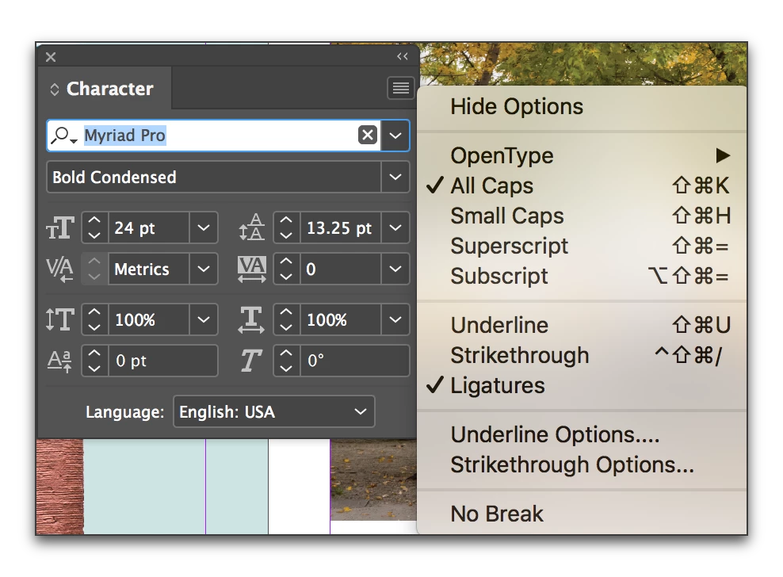Collapse panel with double-arrow icon
This screenshot has height=577, width=783.
tap(403, 56)
